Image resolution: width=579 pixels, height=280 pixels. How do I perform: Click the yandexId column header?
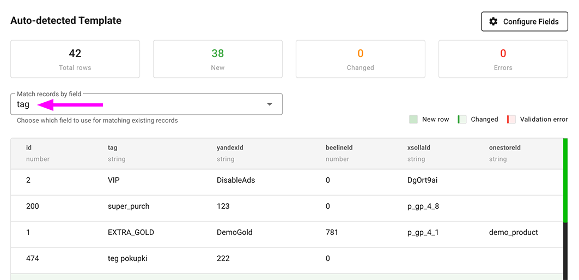[x=230, y=147]
